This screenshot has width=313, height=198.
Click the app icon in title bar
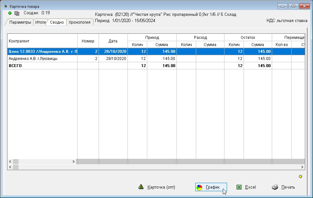(x=6, y=6)
